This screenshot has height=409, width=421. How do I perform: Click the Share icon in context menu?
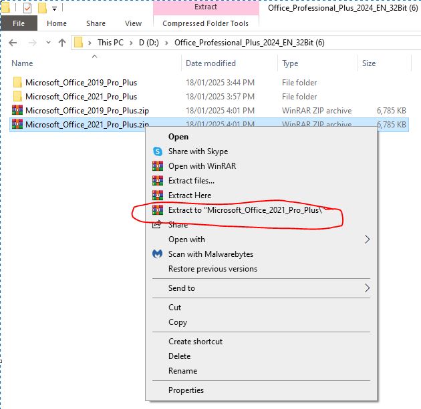point(157,224)
